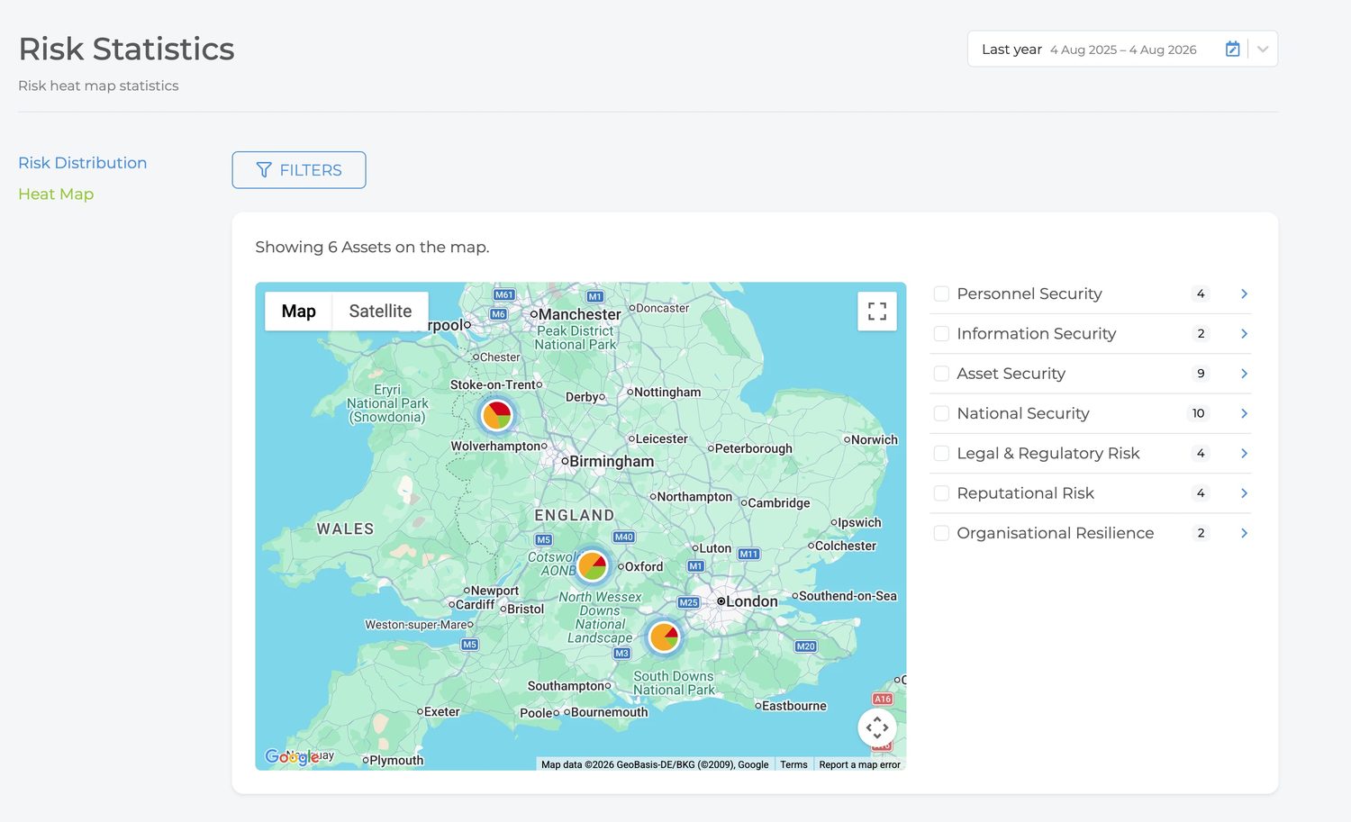
Task: Expand the Organisational Resilience chevron
Action: pyautogui.click(x=1244, y=533)
